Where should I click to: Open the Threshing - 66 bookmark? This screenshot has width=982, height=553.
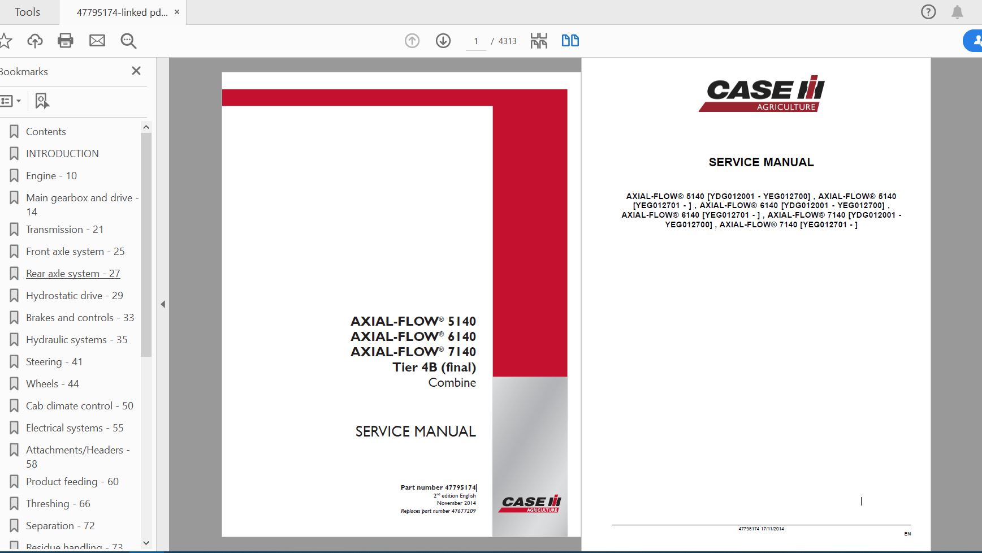coord(58,504)
